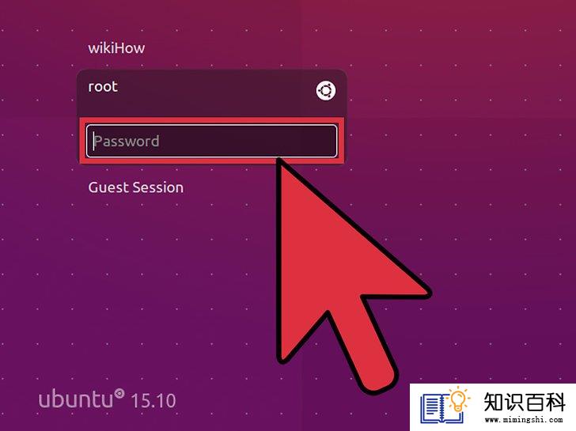
Task: Select the wikiHow user account
Action: pyautogui.click(x=116, y=48)
